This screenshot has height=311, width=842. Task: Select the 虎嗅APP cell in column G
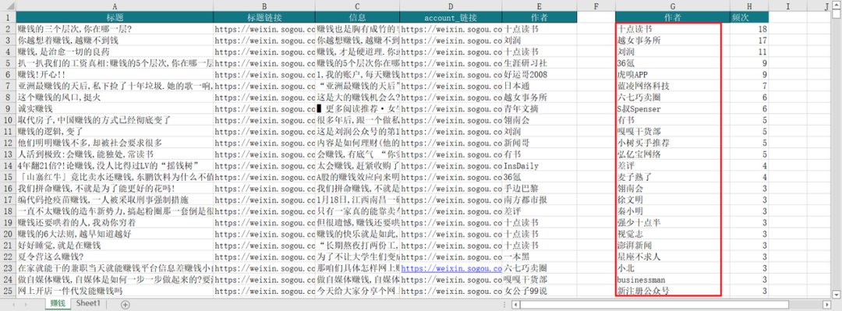click(x=672, y=75)
